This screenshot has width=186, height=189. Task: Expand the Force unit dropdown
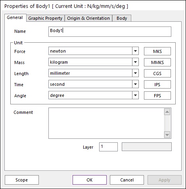click(135, 51)
